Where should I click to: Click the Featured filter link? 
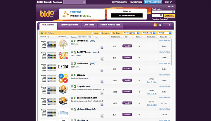tap(51, 33)
